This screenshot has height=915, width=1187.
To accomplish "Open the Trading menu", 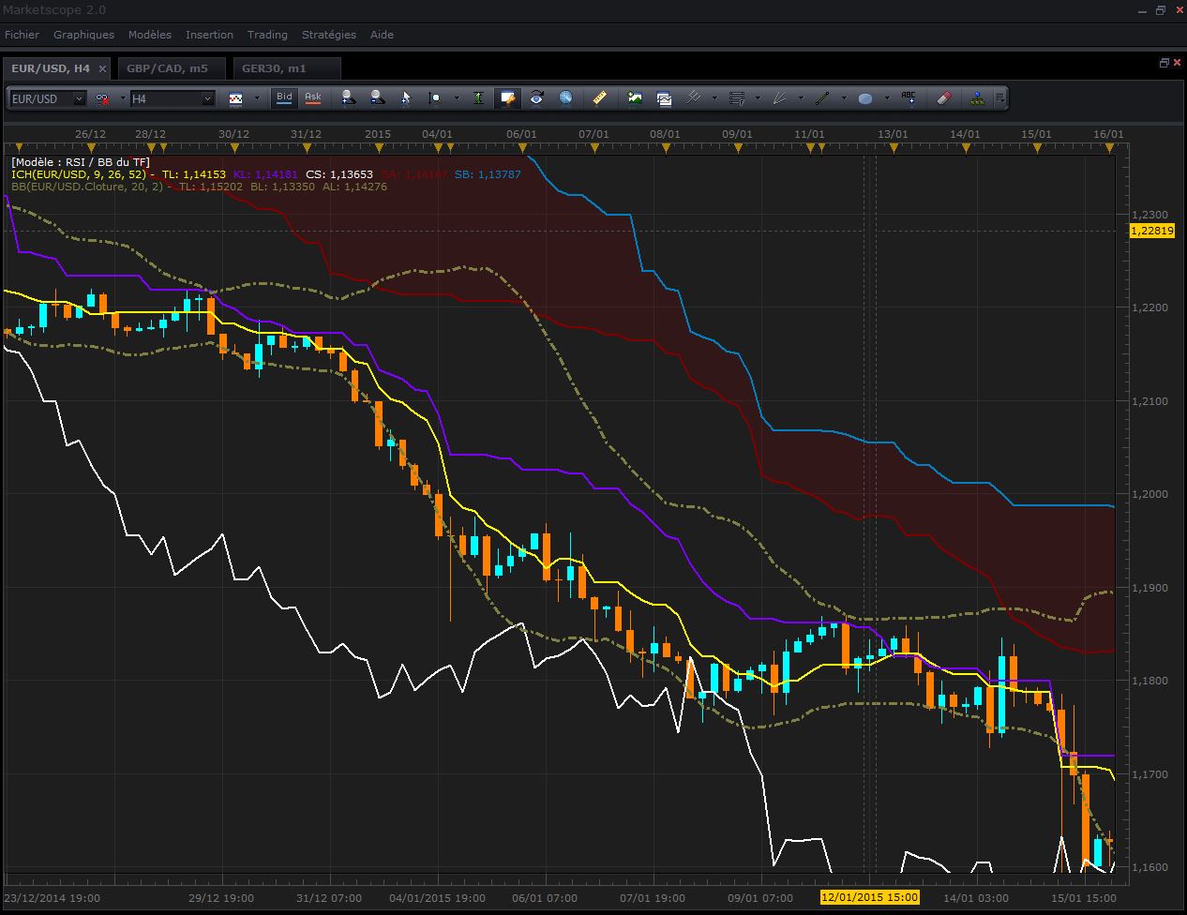I will click(267, 35).
